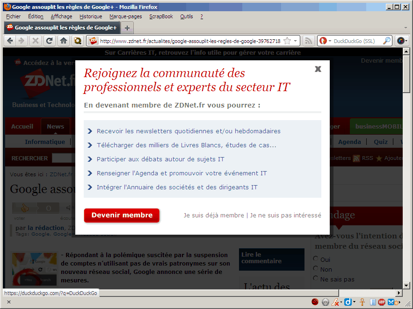
Task: Click the RSS icon on the ZDNet page
Action: point(356,158)
